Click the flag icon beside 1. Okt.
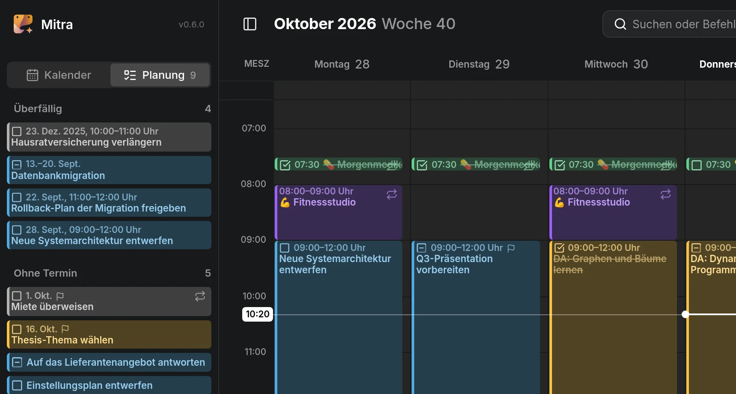The width and height of the screenshot is (736, 394). 60,296
